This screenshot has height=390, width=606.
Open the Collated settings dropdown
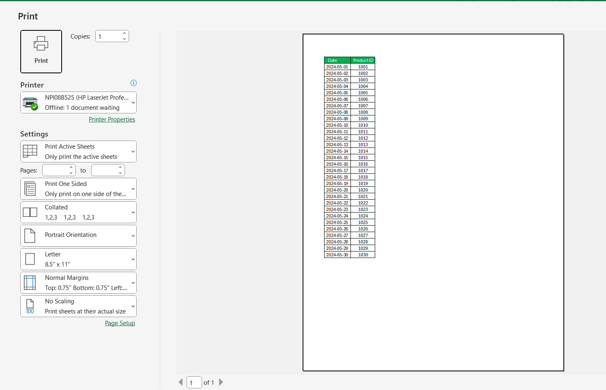pyautogui.click(x=133, y=212)
